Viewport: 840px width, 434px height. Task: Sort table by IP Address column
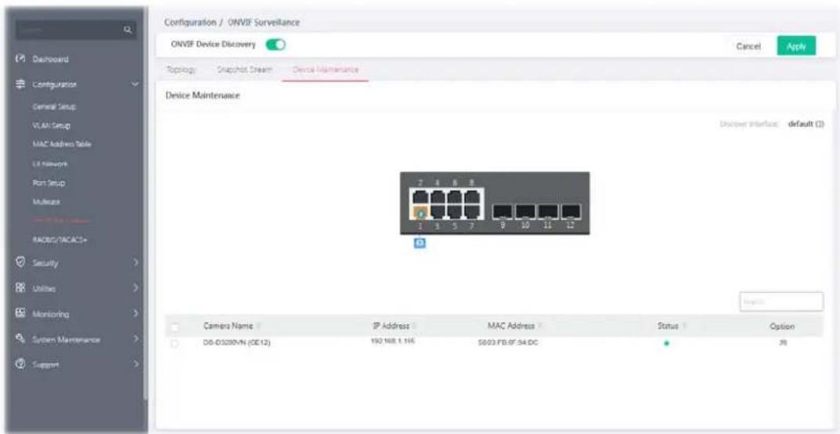pos(393,326)
